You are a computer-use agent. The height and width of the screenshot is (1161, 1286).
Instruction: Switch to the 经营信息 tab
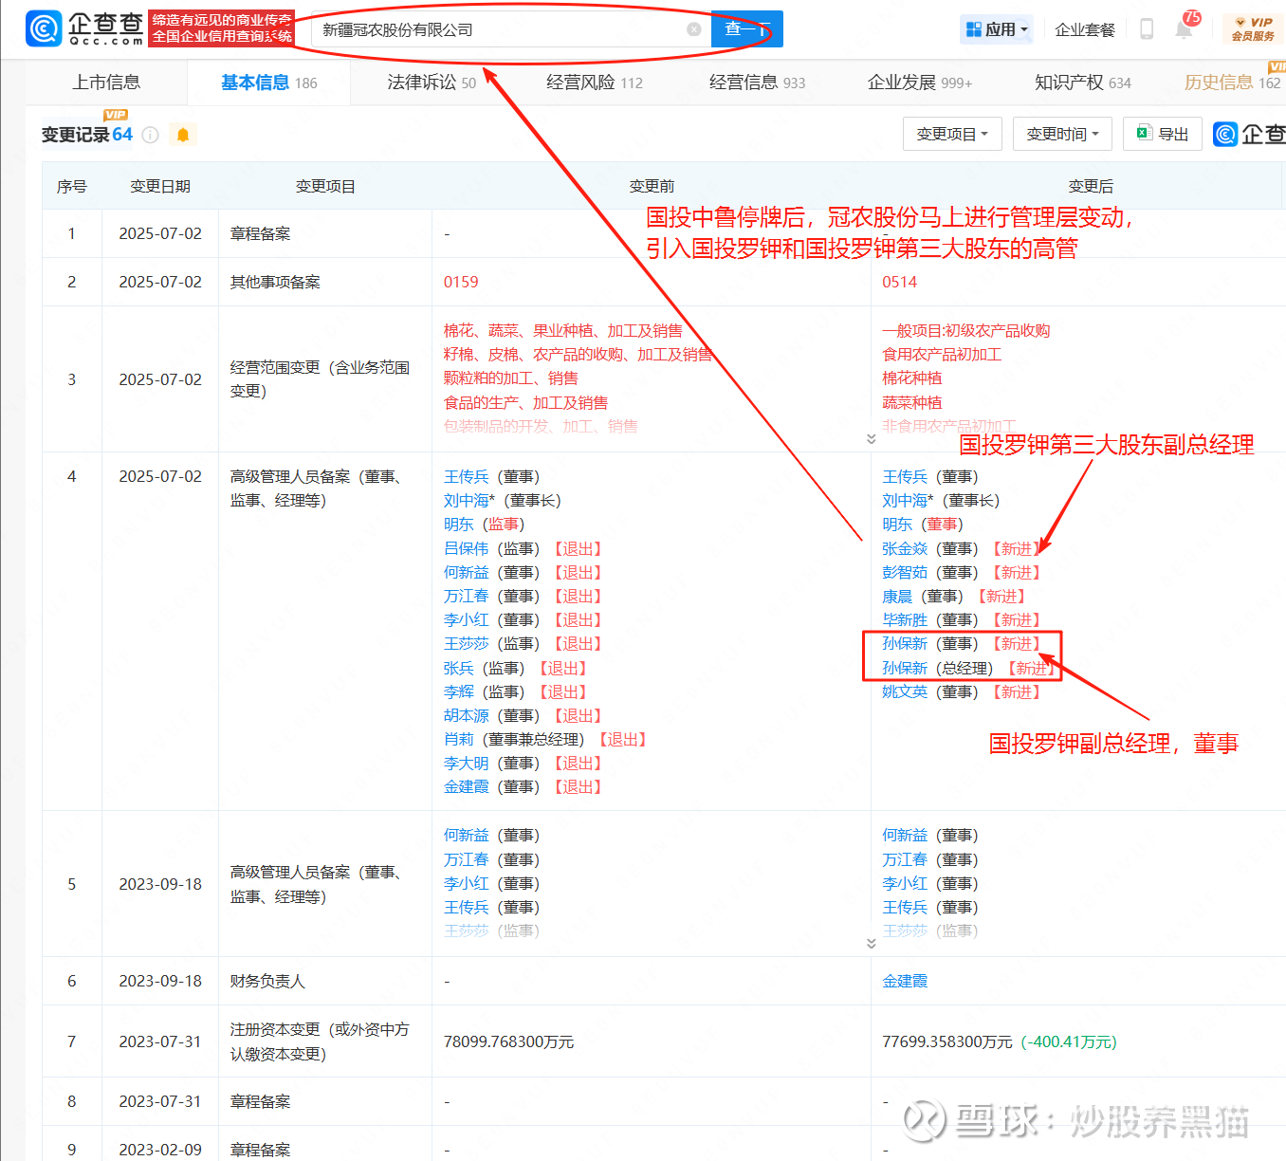pos(757,83)
